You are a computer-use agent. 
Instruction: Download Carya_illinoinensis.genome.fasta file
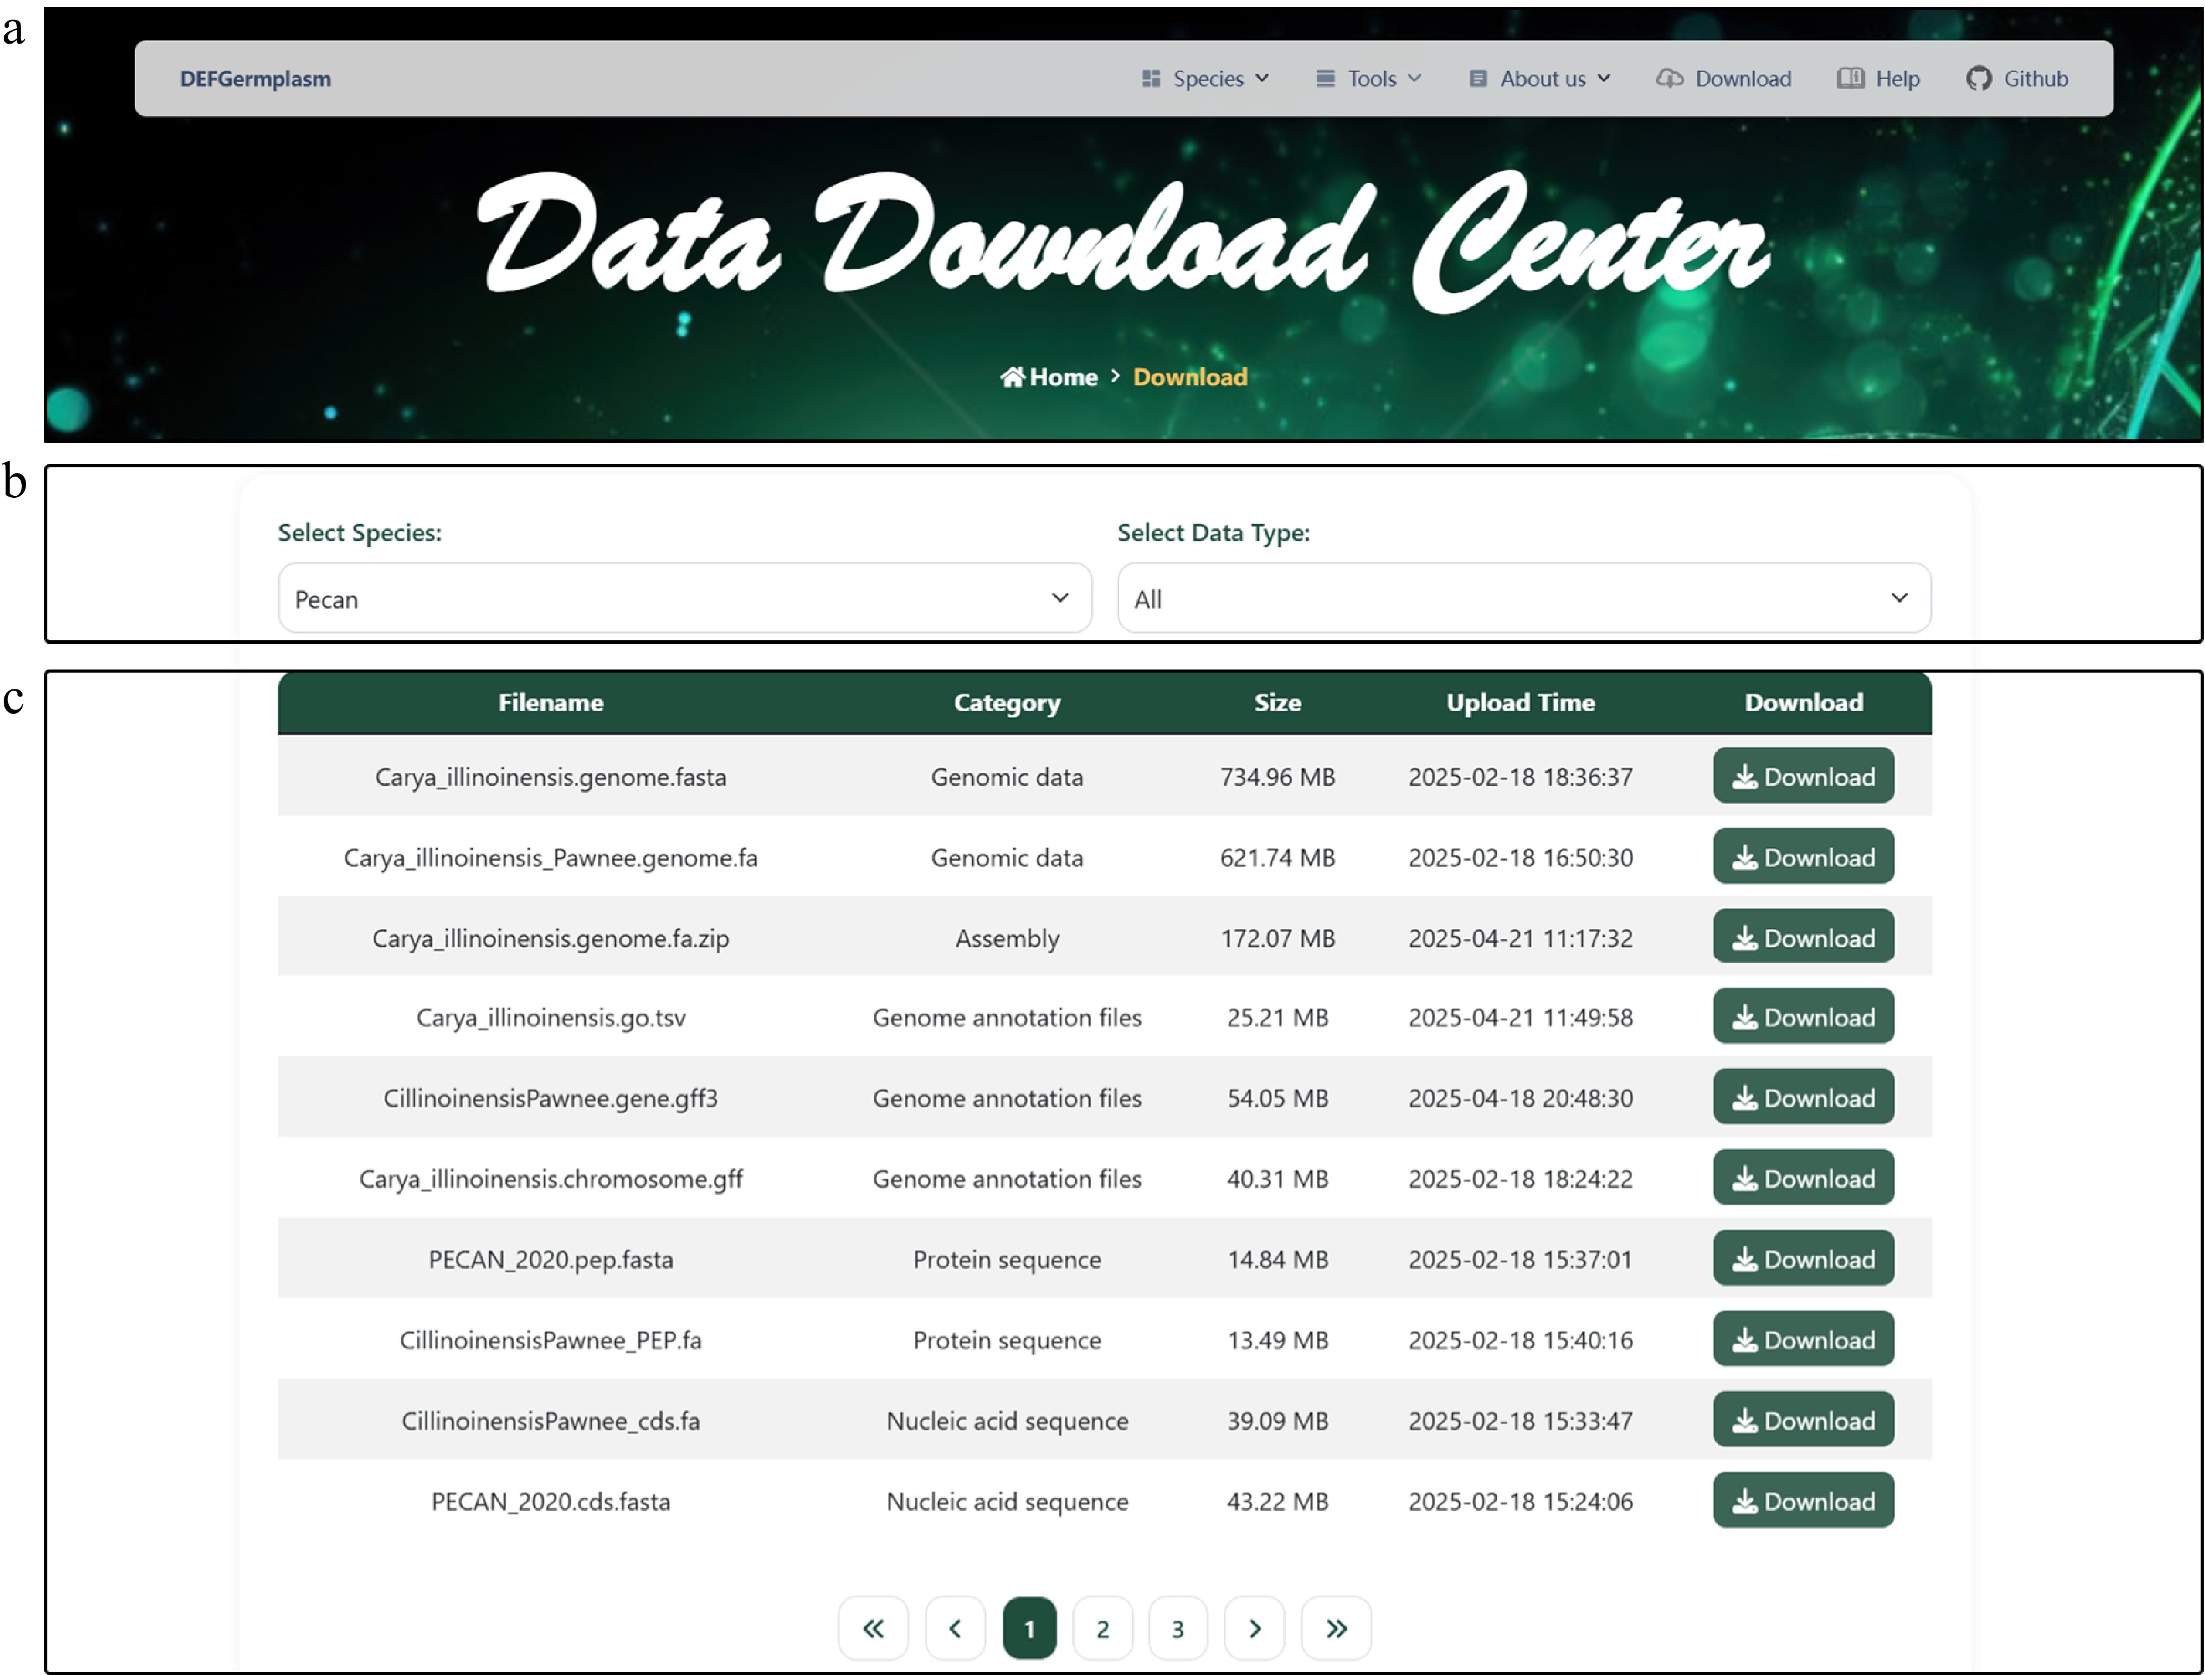pos(1802,777)
